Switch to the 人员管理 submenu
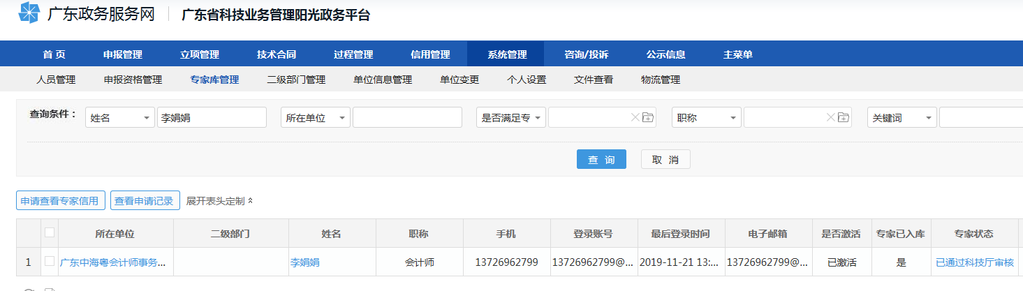The image size is (1023, 291). pyautogui.click(x=56, y=80)
